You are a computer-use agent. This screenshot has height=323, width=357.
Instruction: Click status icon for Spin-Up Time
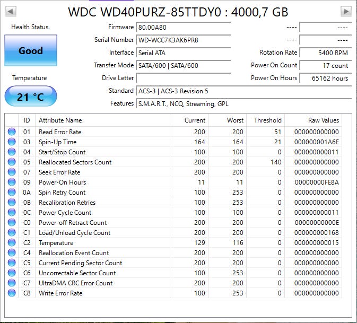[12, 142]
